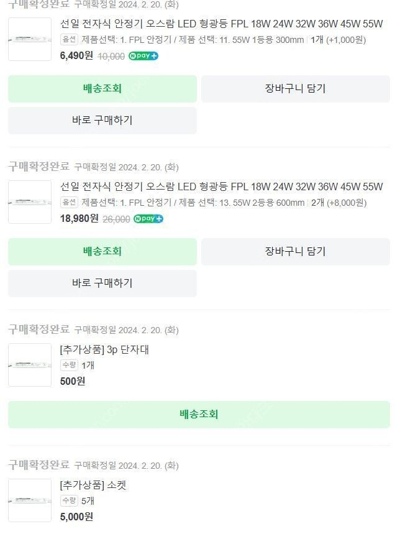Open 배송조회 for the second LED lamp order
Screen dimensions: 395x534
tap(102, 252)
